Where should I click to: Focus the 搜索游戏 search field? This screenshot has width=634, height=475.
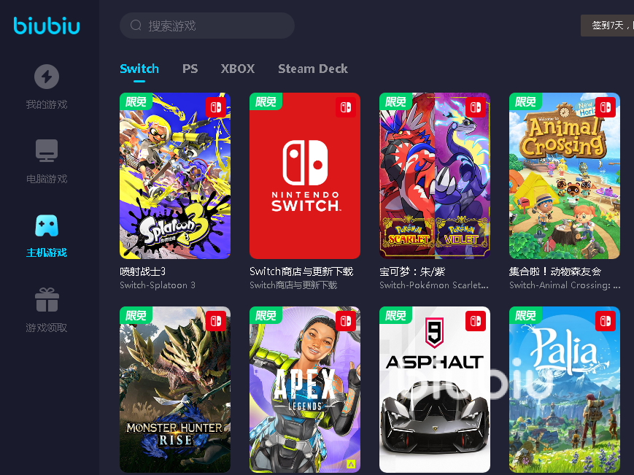[x=207, y=26]
